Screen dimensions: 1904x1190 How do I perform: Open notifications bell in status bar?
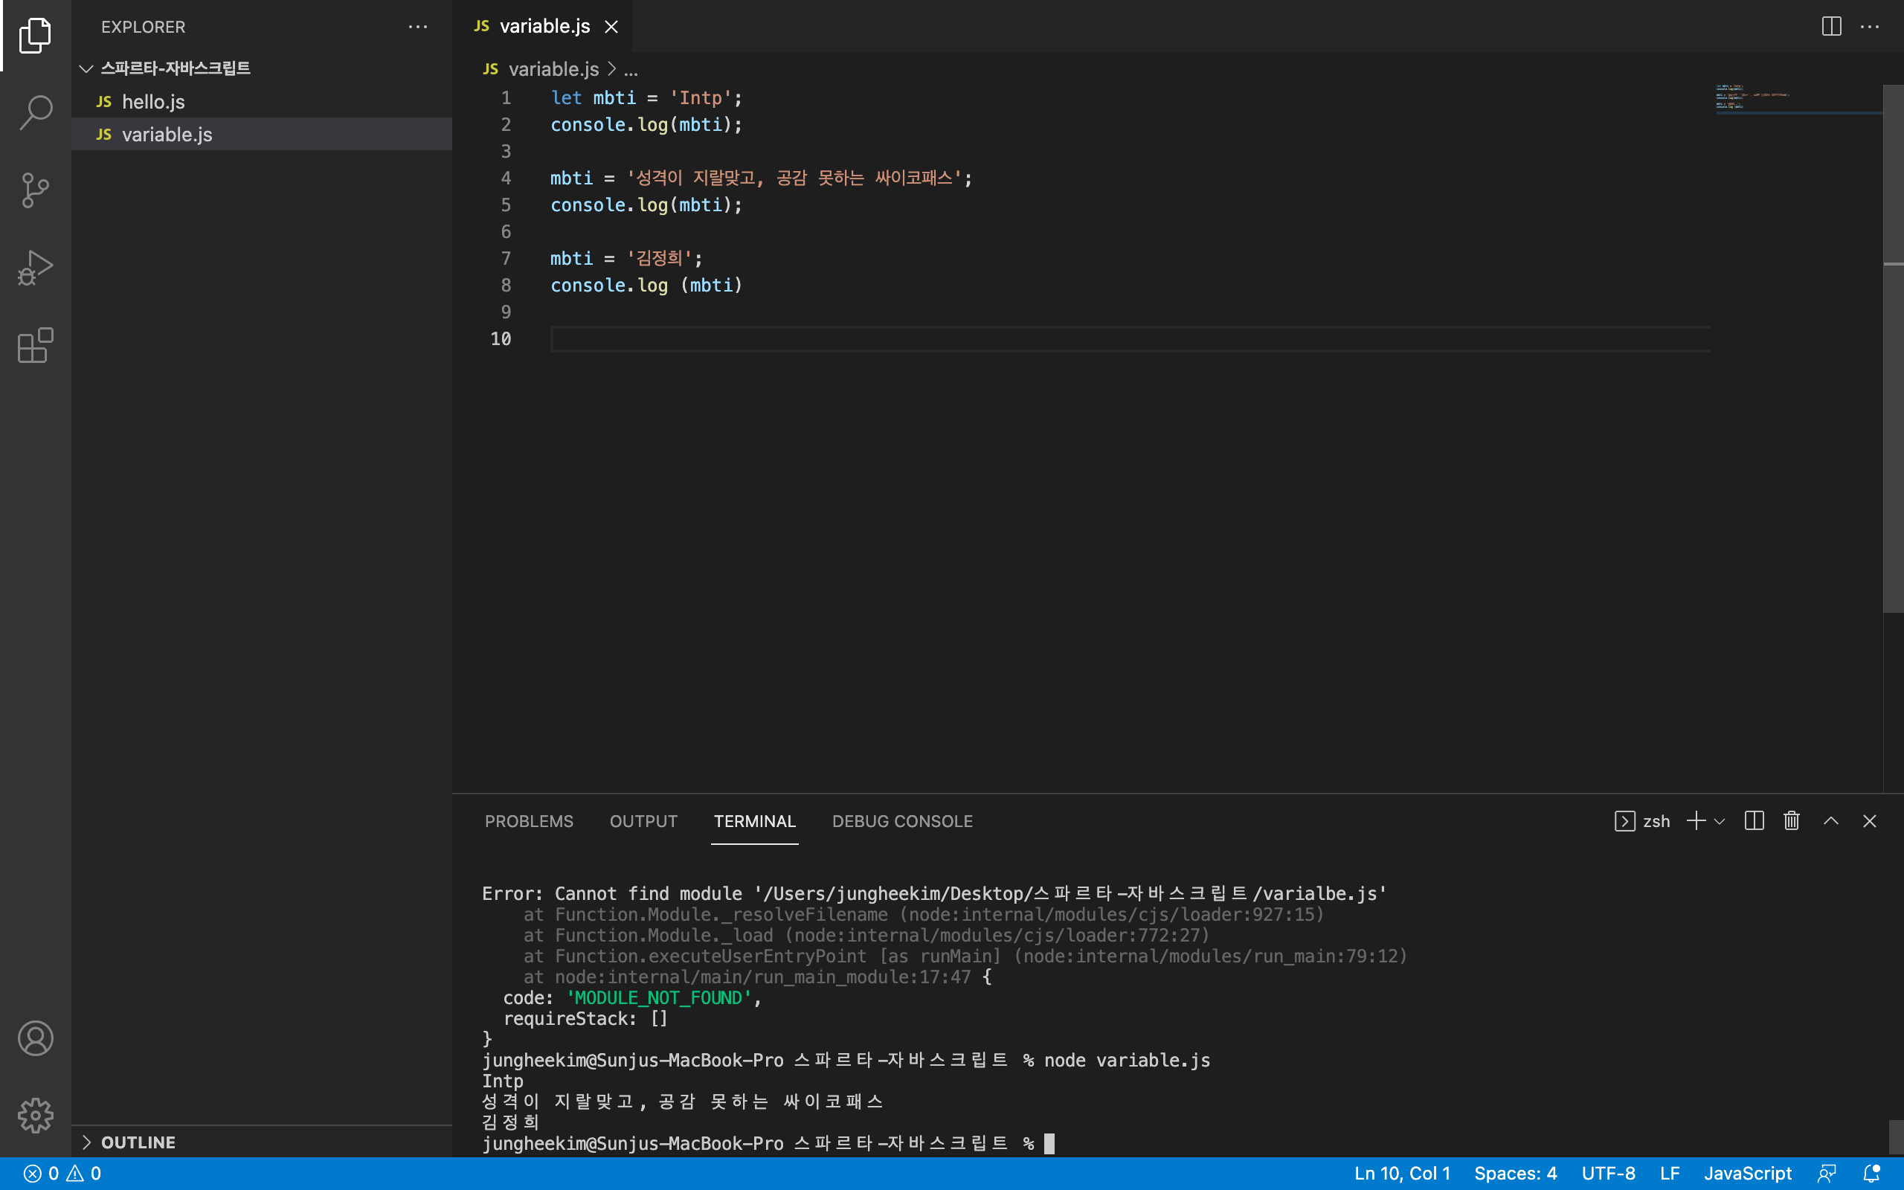pyautogui.click(x=1872, y=1174)
